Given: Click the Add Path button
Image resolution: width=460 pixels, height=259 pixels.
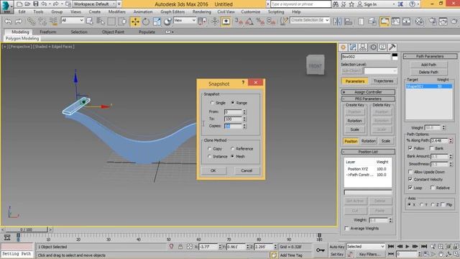Looking at the screenshot, I should click(x=428, y=65).
